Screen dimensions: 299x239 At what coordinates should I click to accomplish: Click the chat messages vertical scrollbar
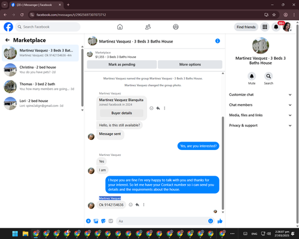pos(223,163)
